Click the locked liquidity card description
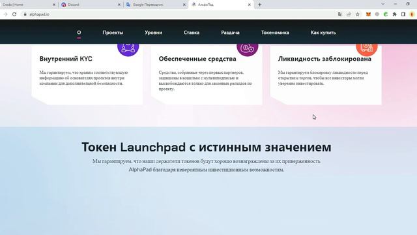The image size is (417, 235). tap(323, 78)
